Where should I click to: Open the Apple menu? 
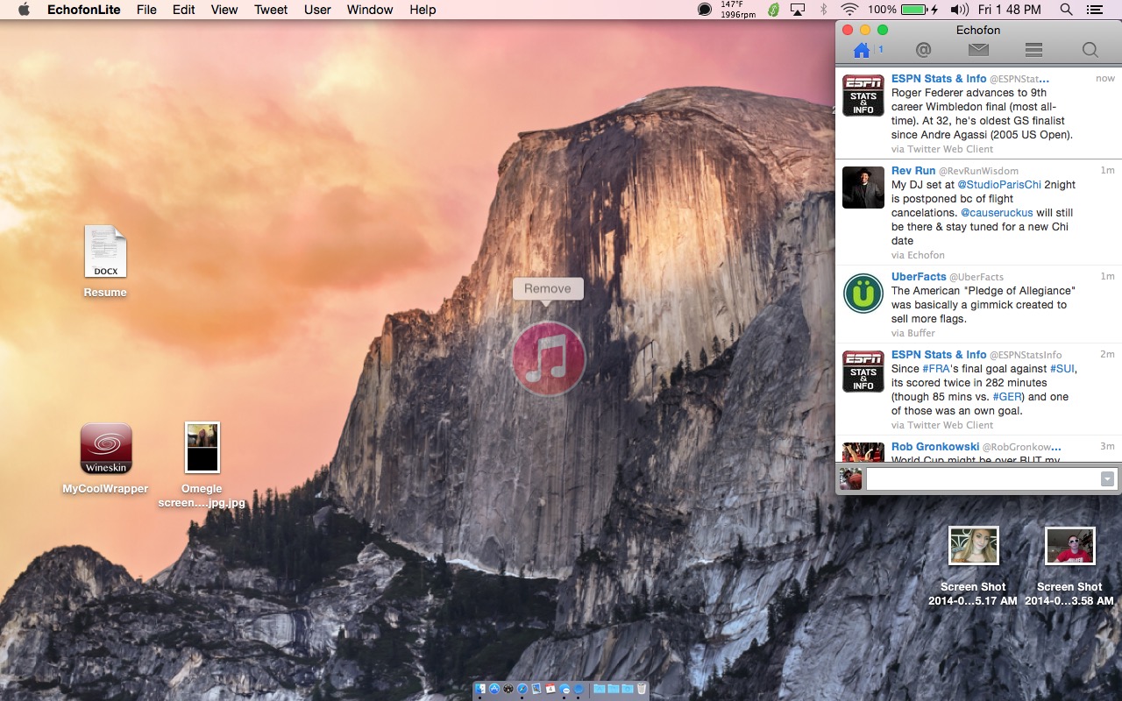click(24, 10)
